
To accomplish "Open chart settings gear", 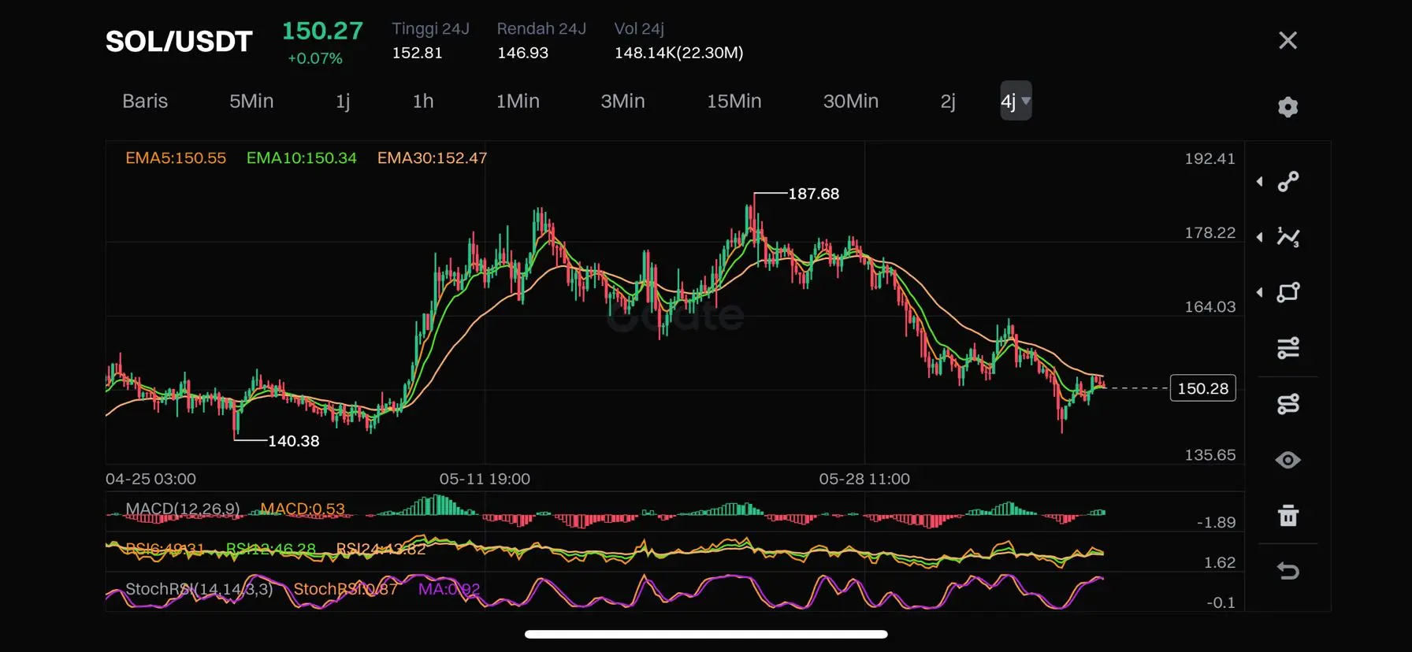I will click(x=1288, y=107).
